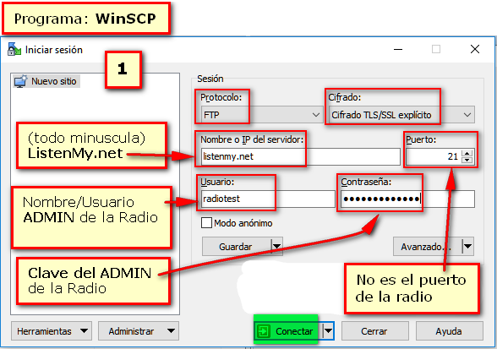
Task: Click the server name field containing listenmy.net
Action: (x=301, y=156)
